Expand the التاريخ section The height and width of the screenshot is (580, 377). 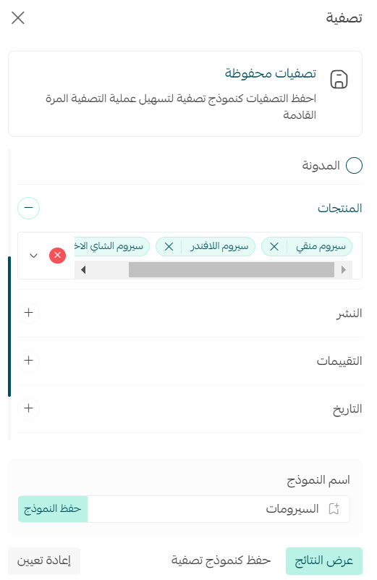click(x=28, y=408)
